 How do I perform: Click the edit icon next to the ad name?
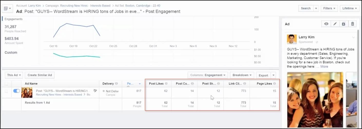[95, 91]
